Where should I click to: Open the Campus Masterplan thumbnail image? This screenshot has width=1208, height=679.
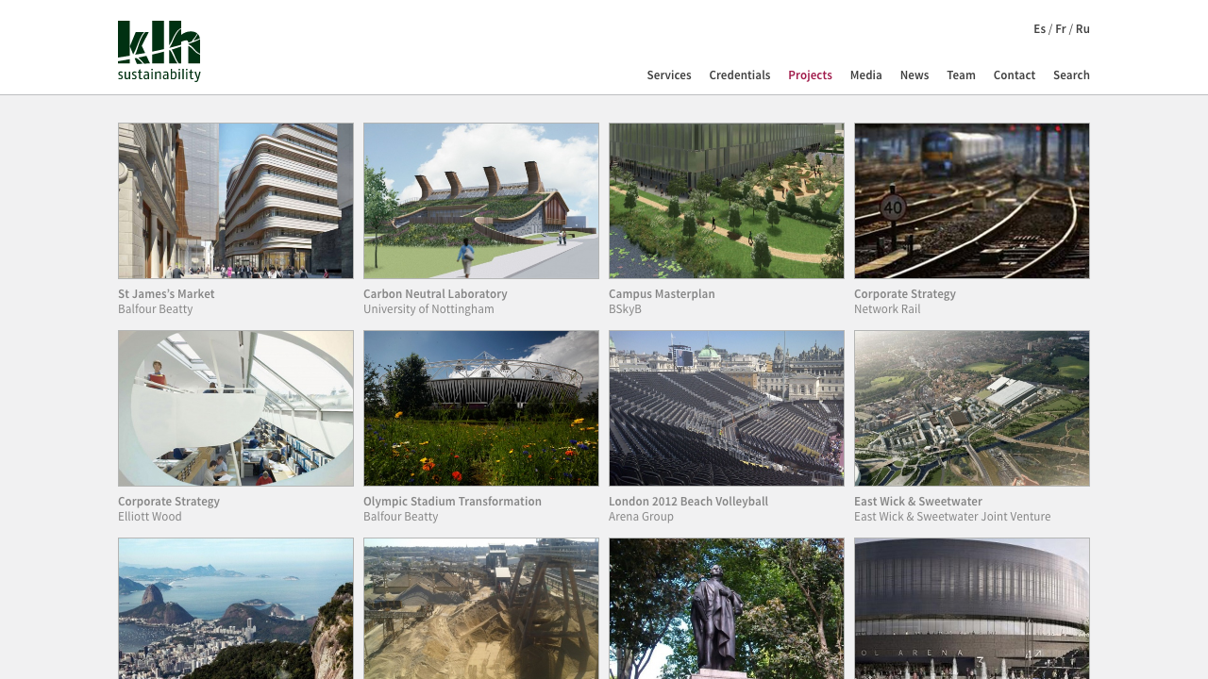pos(727,201)
